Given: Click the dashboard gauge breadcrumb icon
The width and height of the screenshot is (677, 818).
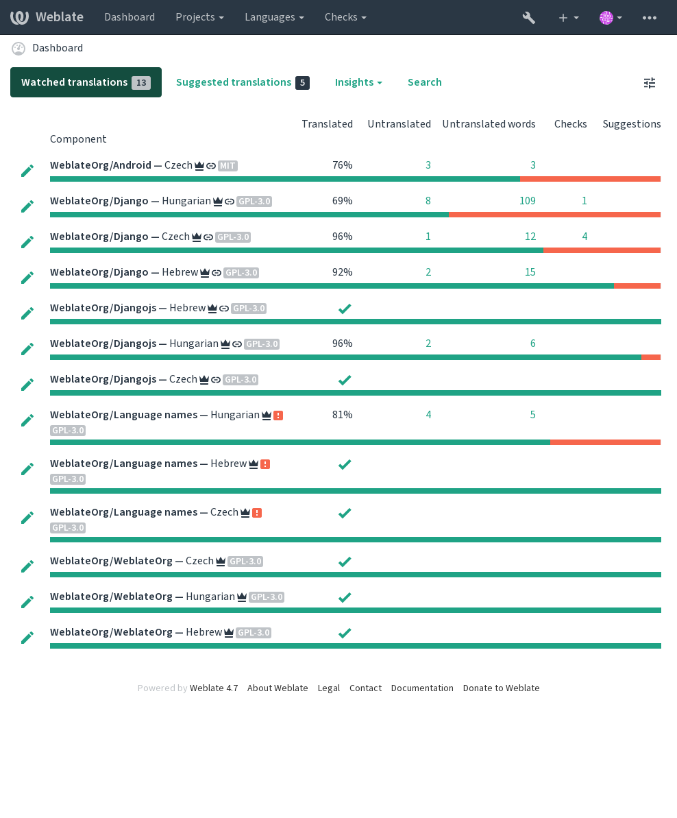Looking at the screenshot, I should (x=19, y=49).
